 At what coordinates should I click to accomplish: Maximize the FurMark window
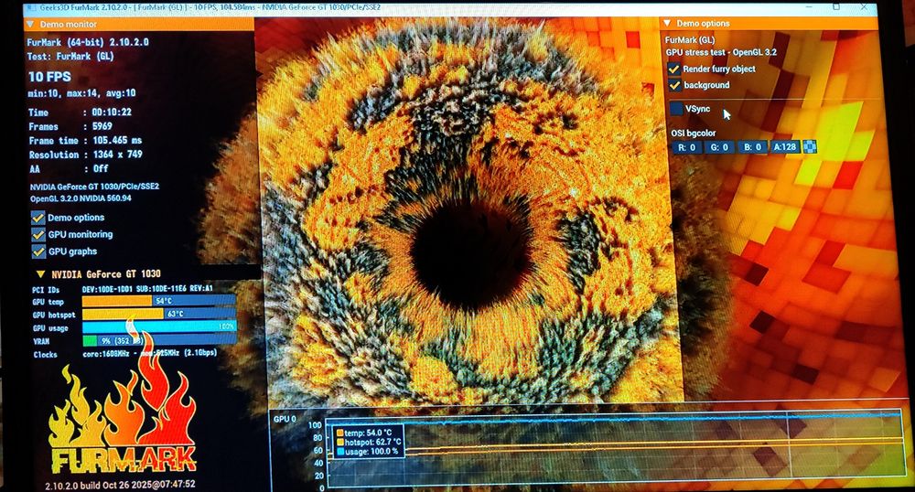836,7
